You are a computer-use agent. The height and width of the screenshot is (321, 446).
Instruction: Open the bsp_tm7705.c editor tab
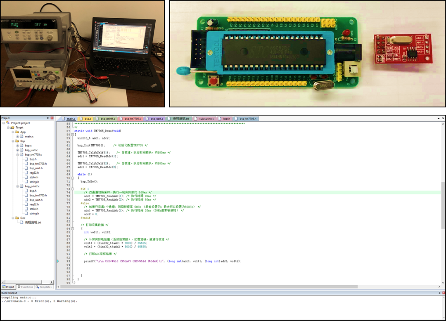pyautogui.click(x=130, y=119)
